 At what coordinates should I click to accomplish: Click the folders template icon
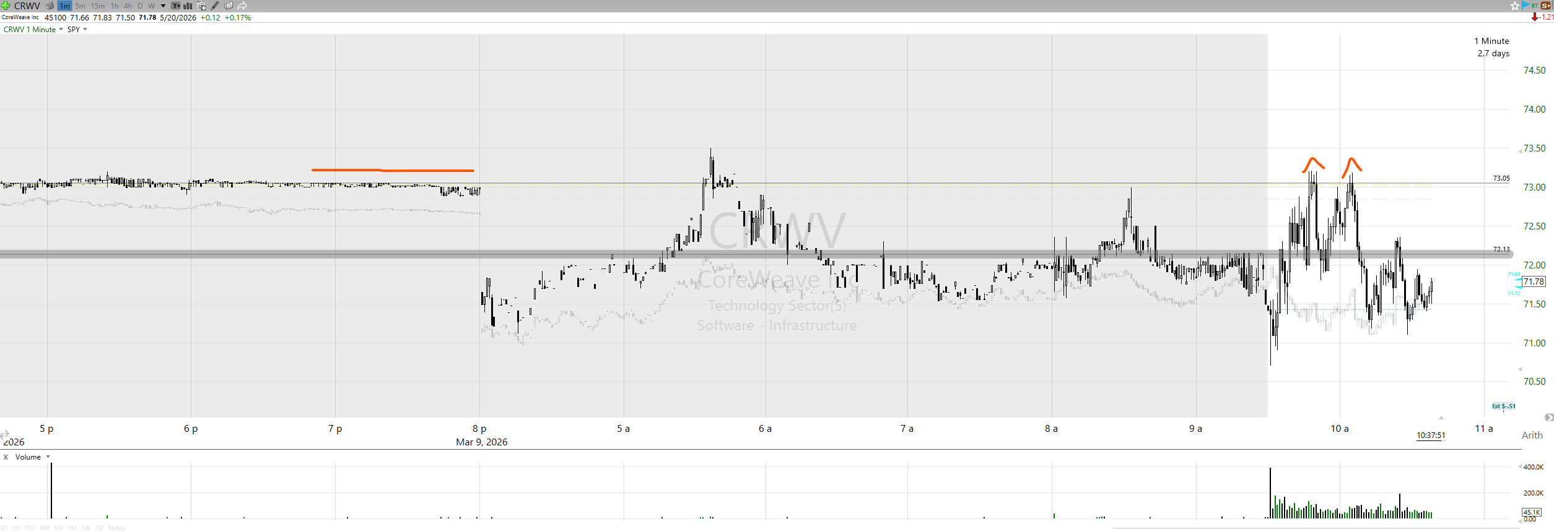(229, 6)
